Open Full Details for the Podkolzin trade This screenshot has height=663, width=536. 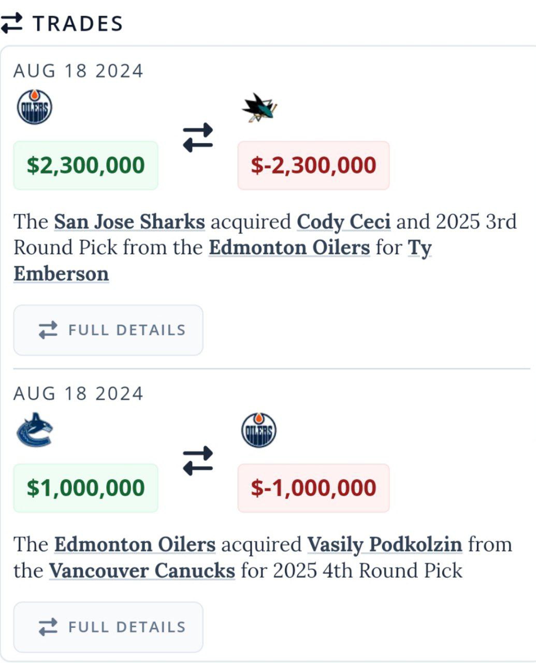click(108, 627)
